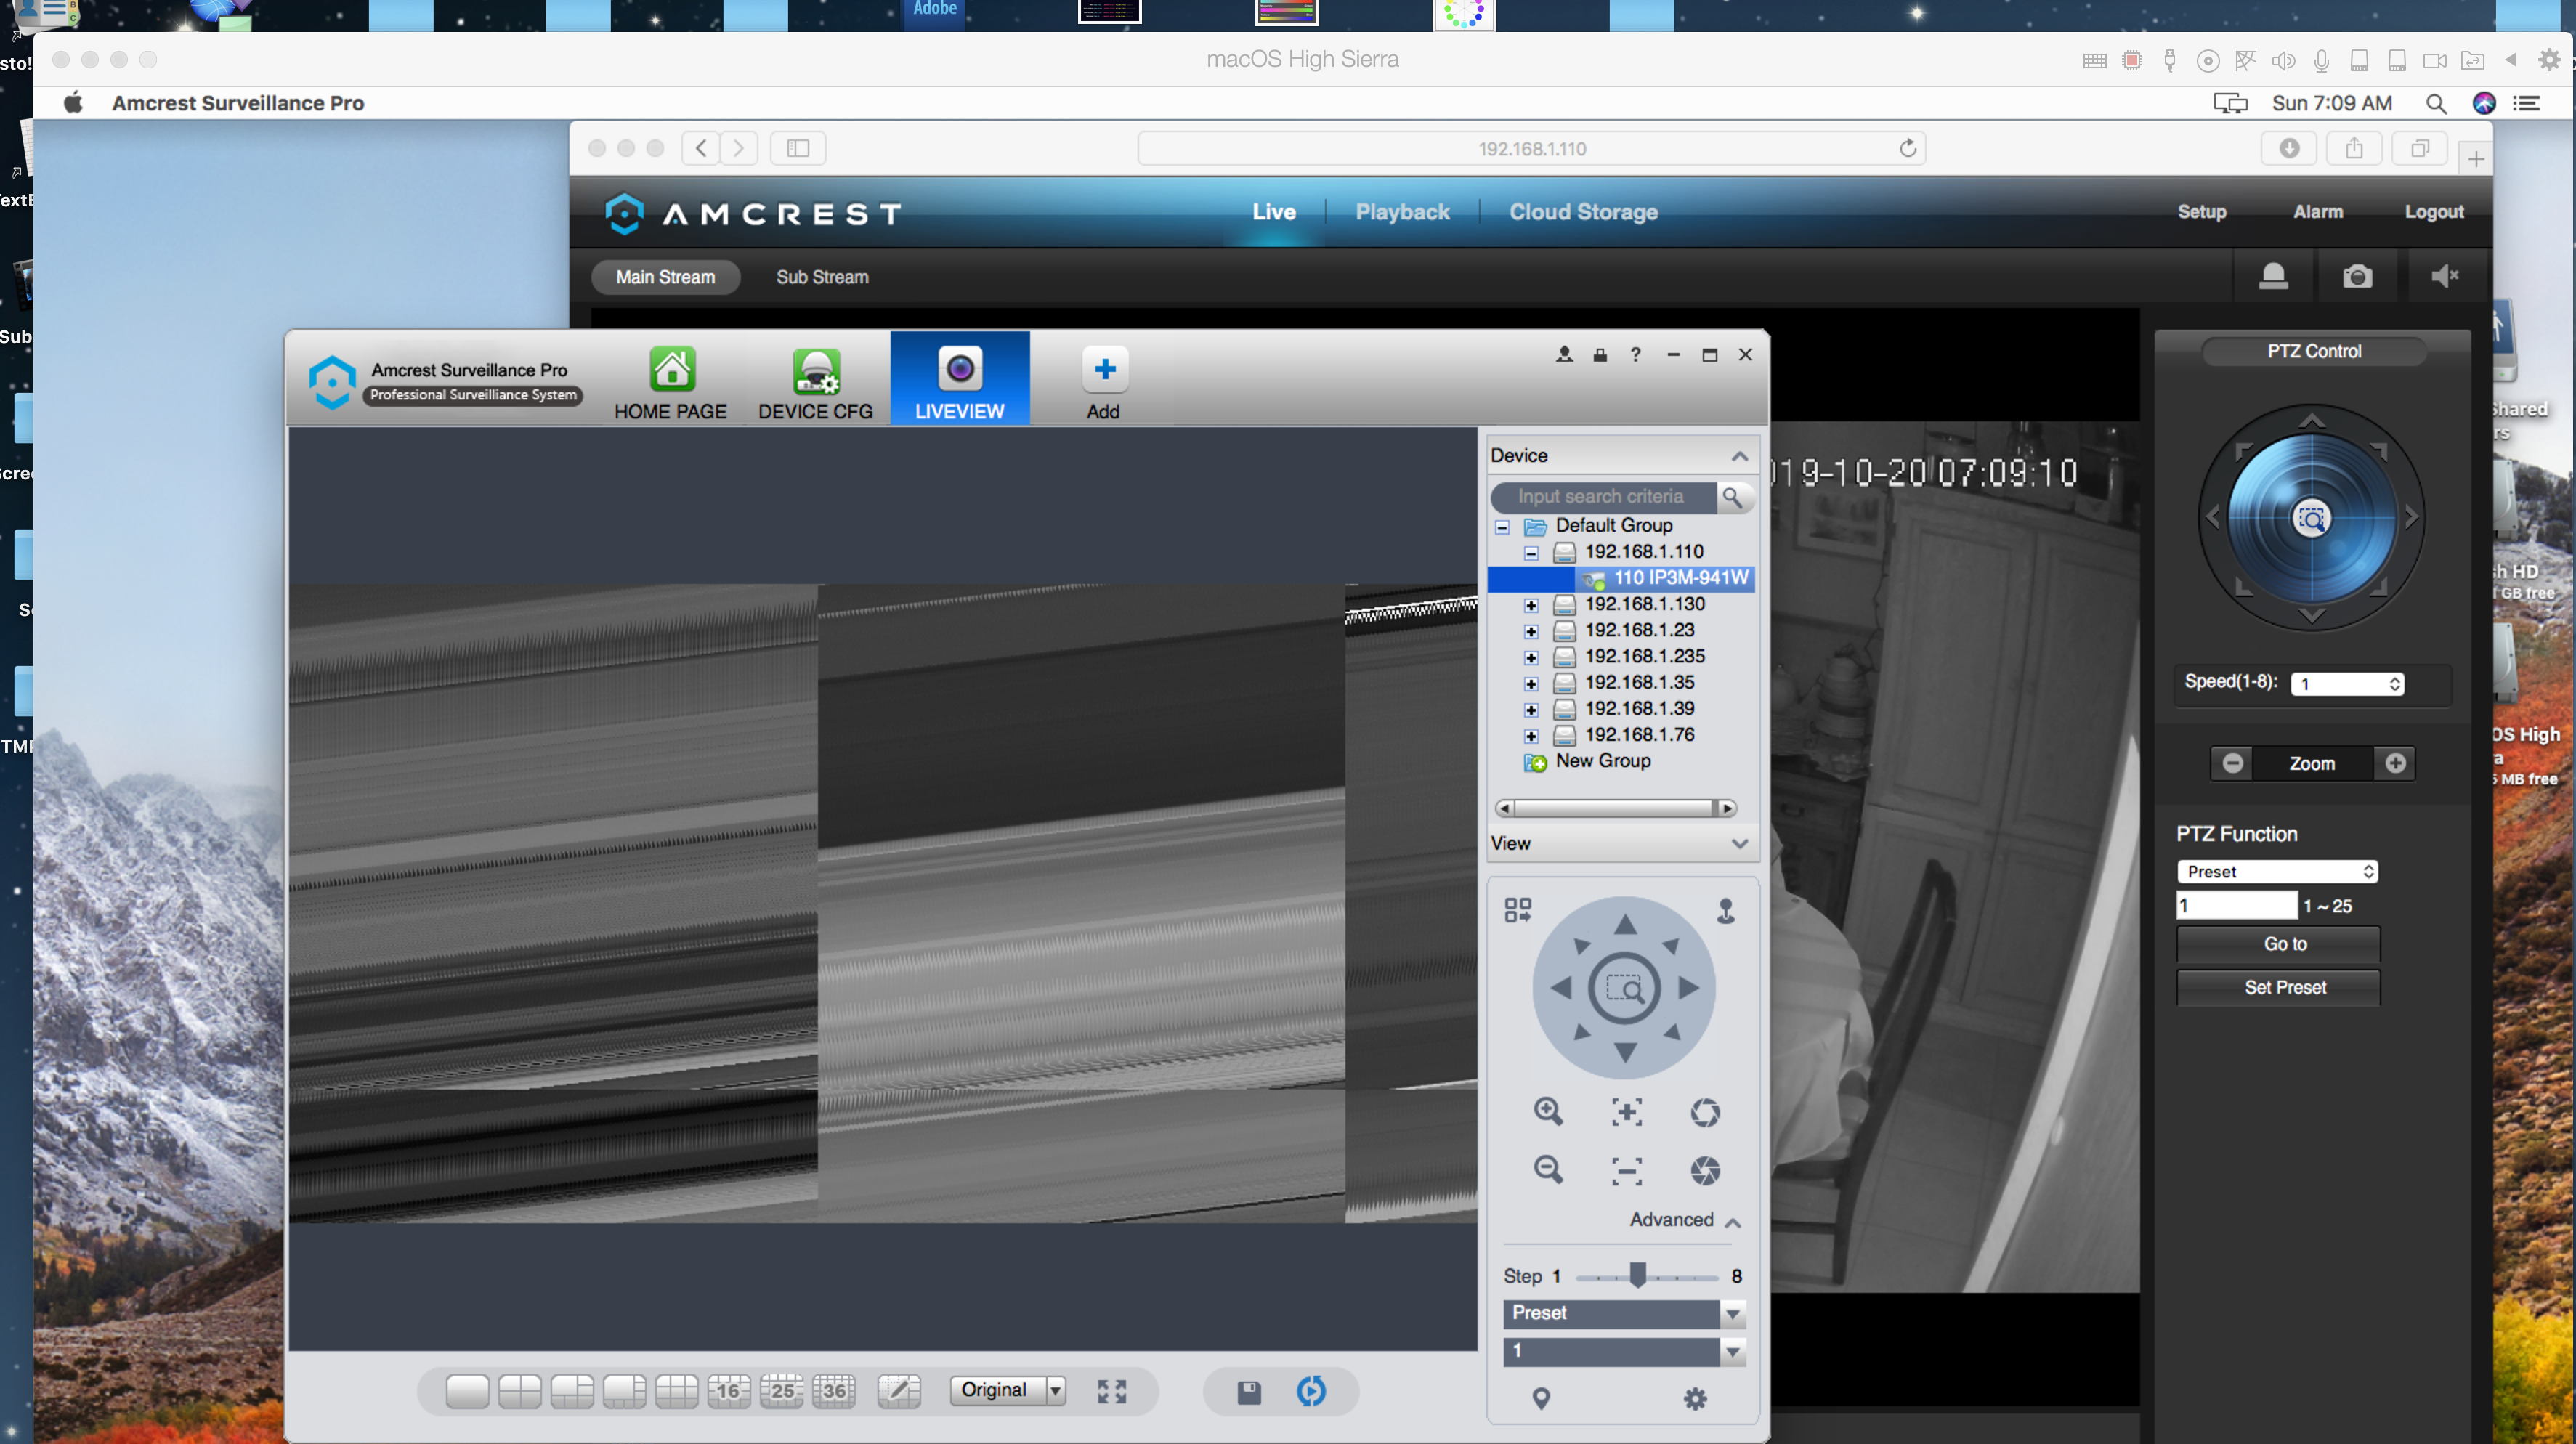This screenshot has height=1444, width=2576.
Task: Click the zoom in magnifier icon
Action: pos(1548,1111)
